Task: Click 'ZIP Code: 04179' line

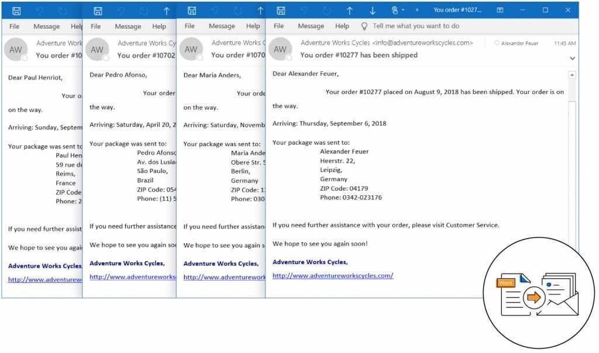Action: (x=344, y=188)
